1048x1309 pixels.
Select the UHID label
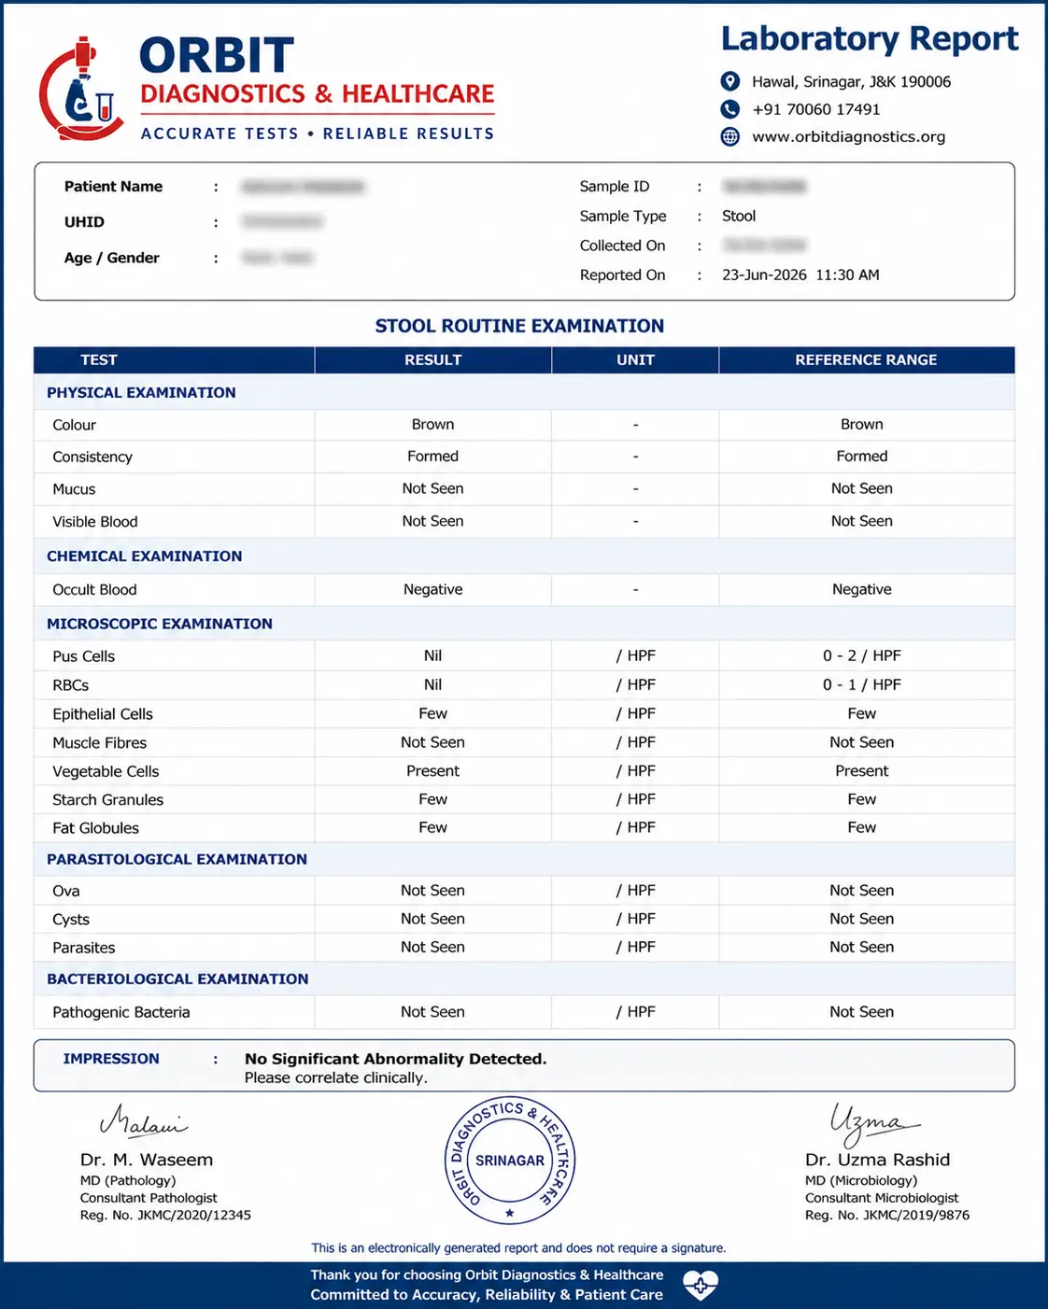point(84,222)
